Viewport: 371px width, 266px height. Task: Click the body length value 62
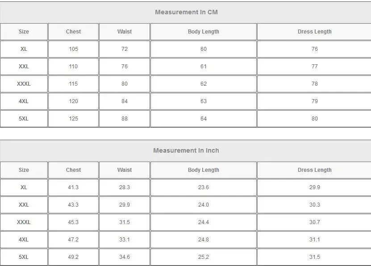tap(204, 84)
